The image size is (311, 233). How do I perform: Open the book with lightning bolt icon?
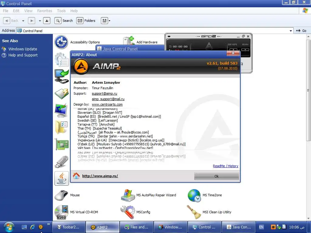[61, 93]
